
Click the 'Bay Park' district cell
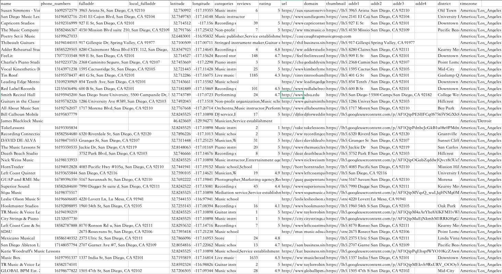coord(448,108)
